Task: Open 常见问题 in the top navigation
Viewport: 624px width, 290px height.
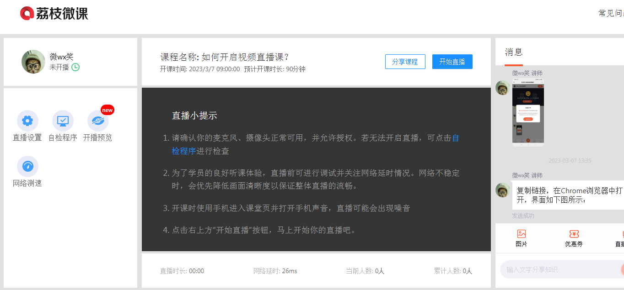Action: pyautogui.click(x=611, y=13)
